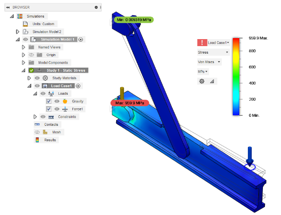The width and height of the screenshot is (281, 215).
Task: Uncheck the Force1 checkbox
Action: (x=49, y=109)
